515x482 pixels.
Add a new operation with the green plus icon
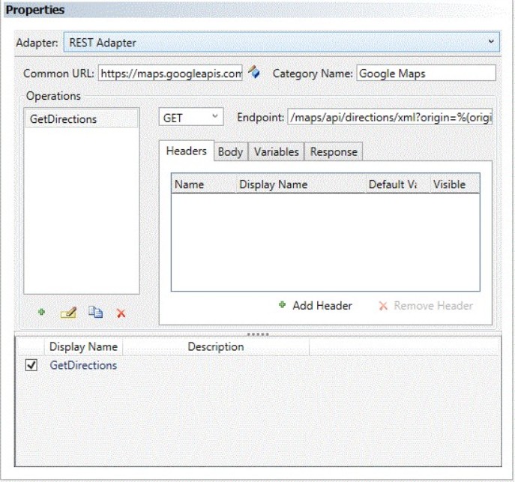coord(42,313)
